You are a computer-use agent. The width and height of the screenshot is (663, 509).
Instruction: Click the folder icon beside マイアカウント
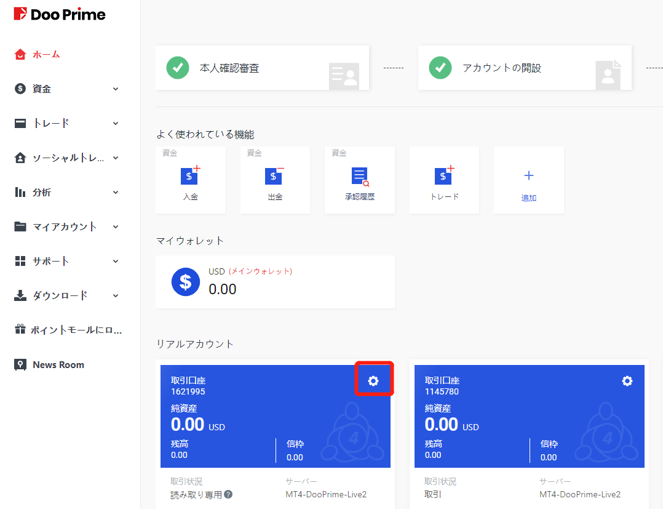(20, 226)
